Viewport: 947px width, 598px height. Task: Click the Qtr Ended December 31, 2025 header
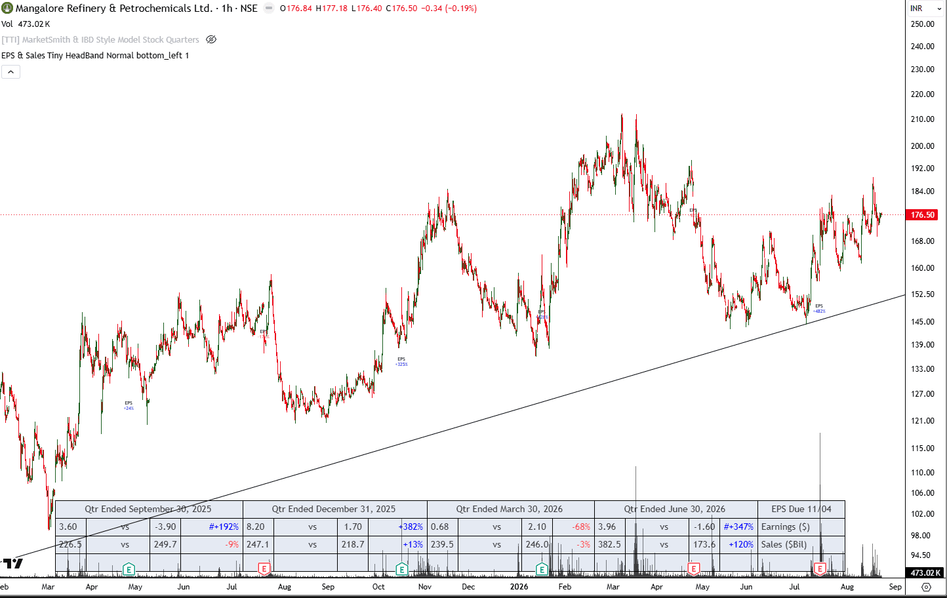(334, 509)
